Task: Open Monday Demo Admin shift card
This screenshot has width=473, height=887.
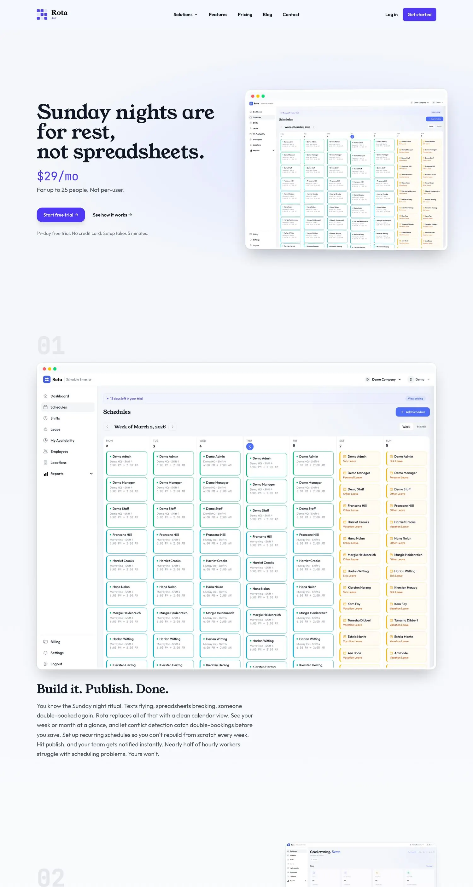Action: 127,463
